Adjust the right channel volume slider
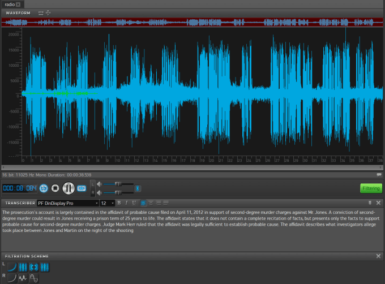This screenshot has height=284, width=385. click(x=118, y=193)
